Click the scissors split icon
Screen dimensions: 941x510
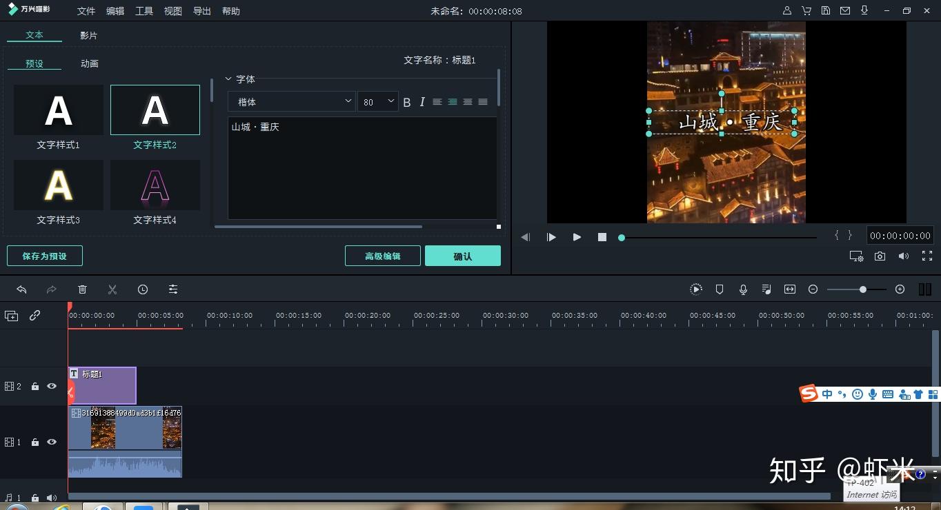112,289
